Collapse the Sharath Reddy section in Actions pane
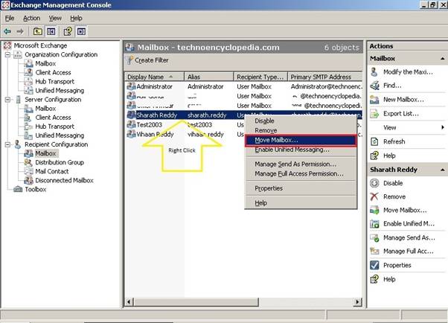The image size is (448, 323). click(442, 170)
